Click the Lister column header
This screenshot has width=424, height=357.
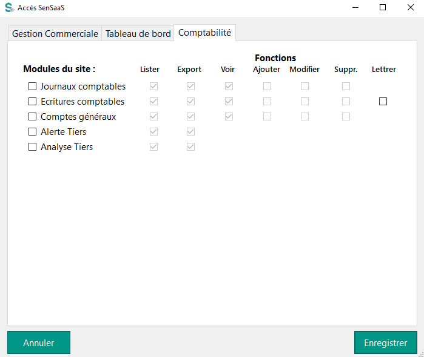point(150,70)
